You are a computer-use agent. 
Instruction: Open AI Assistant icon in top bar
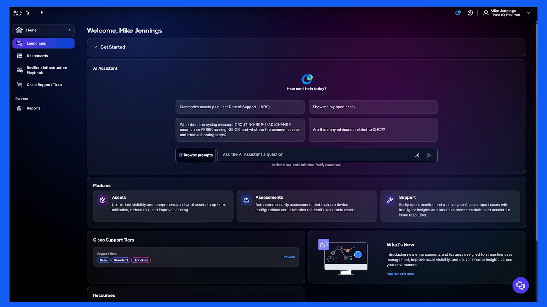(x=458, y=13)
